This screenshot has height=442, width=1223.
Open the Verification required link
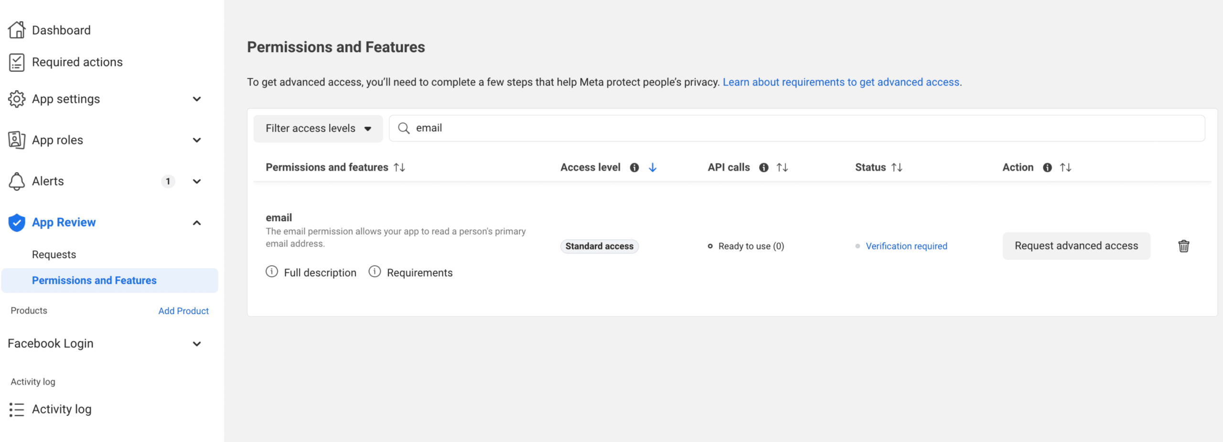906,246
